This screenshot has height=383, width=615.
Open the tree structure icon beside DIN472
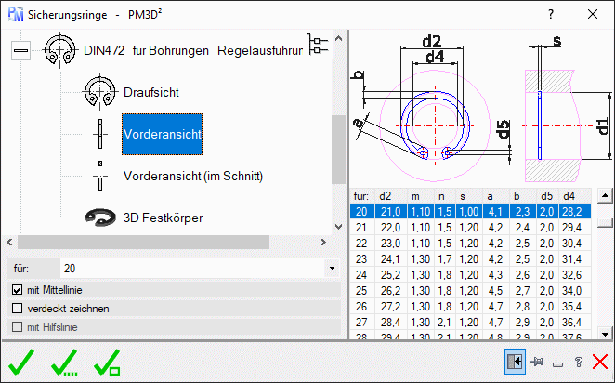[x=318, y=49]
